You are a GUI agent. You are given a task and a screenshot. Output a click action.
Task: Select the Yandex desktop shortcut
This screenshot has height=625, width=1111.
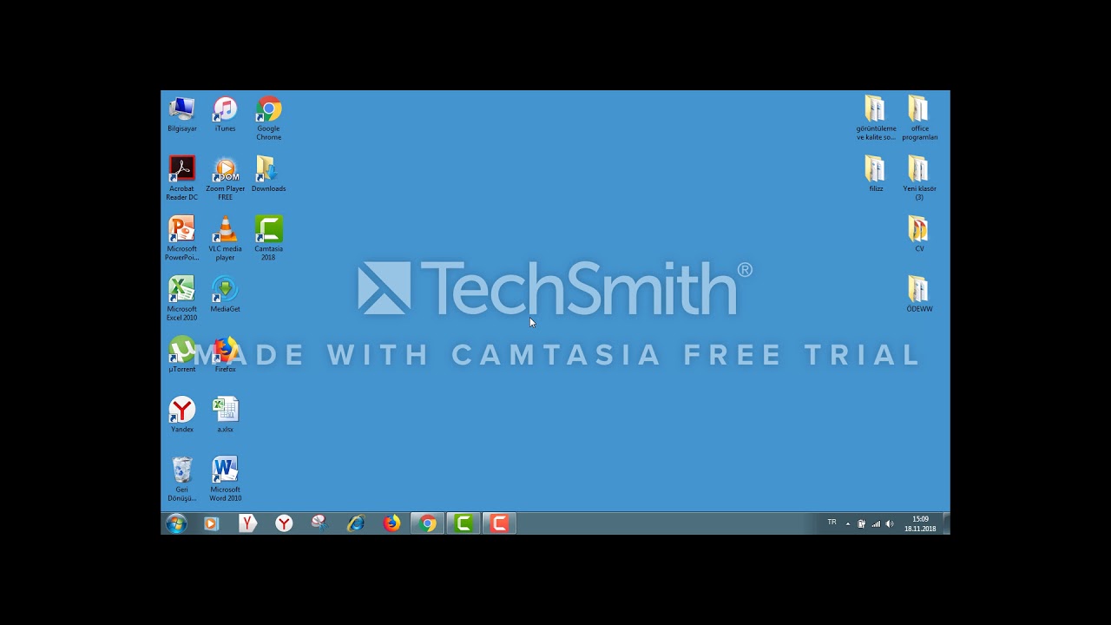coord(182,414)
